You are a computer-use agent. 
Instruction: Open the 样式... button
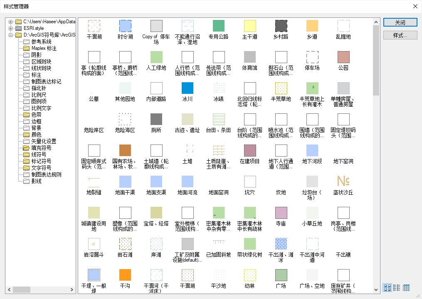(x=400, y=35)
